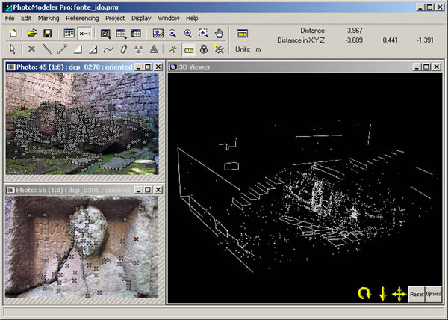
Task: Choose the mark line tool
Action: (47, 49)
